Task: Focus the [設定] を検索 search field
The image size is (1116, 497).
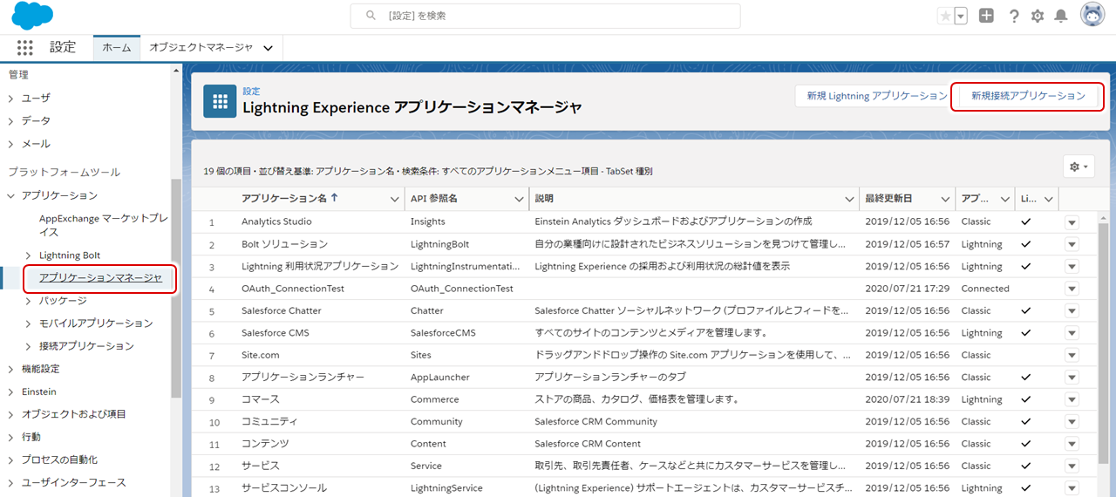Action: [545, 16]
